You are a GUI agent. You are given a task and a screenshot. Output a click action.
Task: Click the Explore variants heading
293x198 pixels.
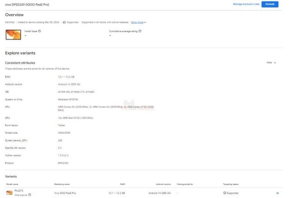pos(20,53)
